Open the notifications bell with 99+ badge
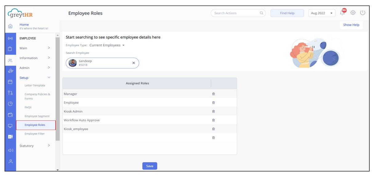 (342, 13)
